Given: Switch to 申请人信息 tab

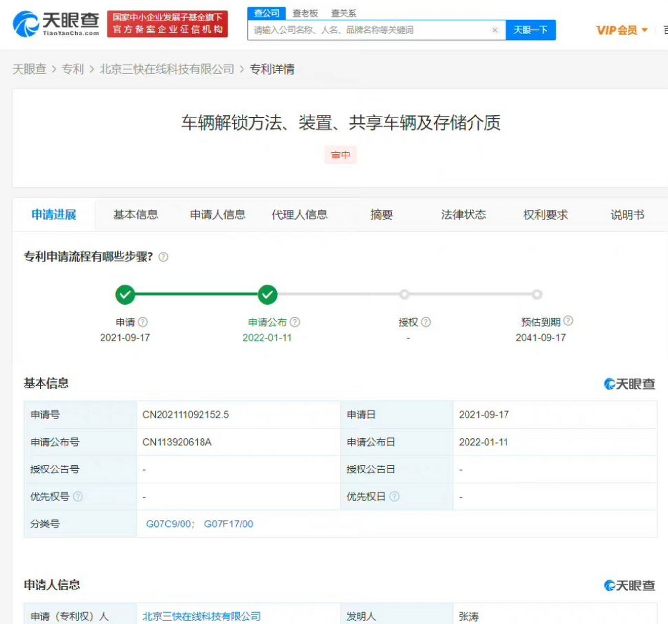Looking at the screenshot, I should click(x=218, y=214).
